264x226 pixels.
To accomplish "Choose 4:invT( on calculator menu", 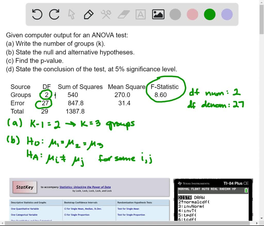I will 187,211.
